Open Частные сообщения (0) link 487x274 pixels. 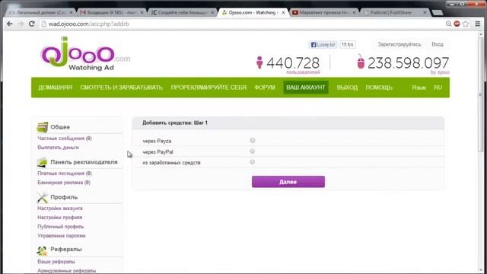(65, 139)
